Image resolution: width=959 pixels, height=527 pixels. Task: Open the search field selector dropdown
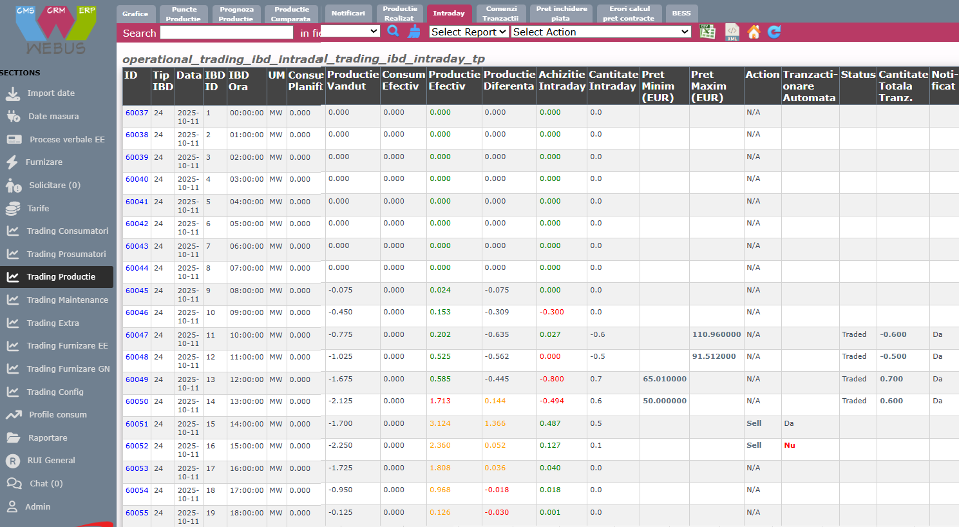(x=350, y=32)
